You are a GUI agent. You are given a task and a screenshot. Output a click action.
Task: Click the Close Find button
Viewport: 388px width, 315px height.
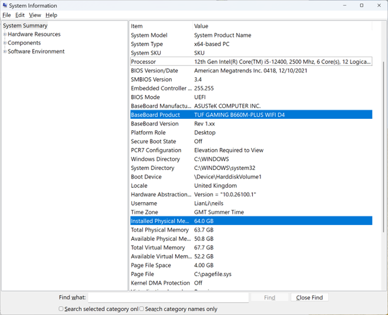click(310, 297)
